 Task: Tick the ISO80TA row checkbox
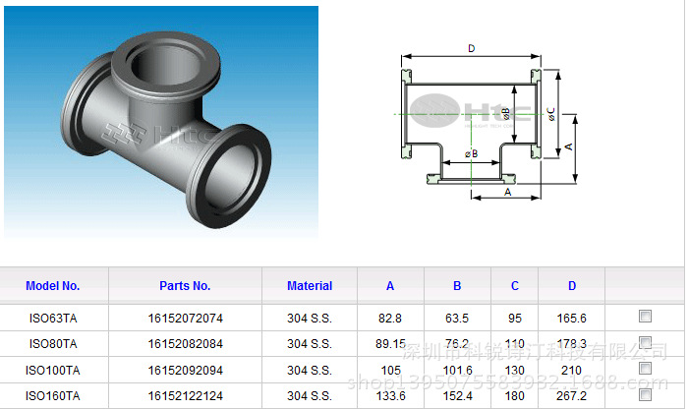tap(645, 343)
